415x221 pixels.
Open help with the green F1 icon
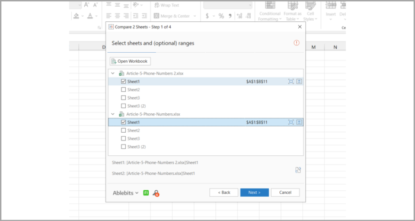click(x=146, y=193)
